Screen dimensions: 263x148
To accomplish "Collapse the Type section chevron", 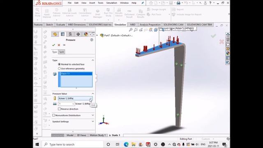I will [93, 60].
